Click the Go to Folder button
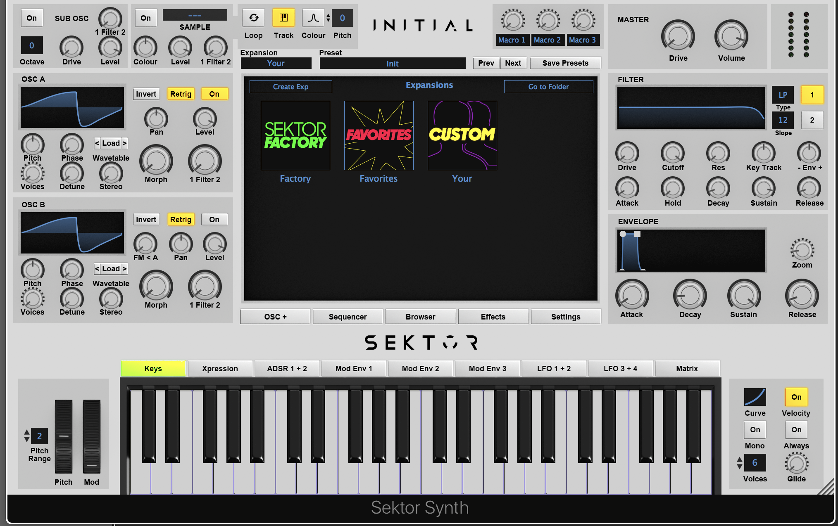Image resolution: width=838 pixels, height=526 pixels. pos(548,87)
